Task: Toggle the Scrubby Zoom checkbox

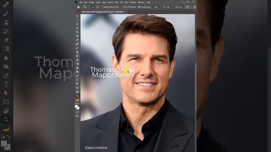Action: tap(139, 7)
